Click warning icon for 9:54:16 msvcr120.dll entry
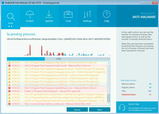The image size is (159, 114). (x=10, y=78)
